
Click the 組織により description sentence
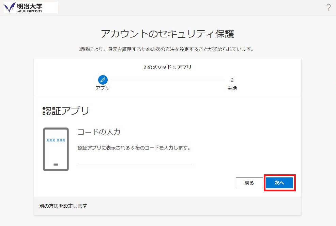point(167,49)
